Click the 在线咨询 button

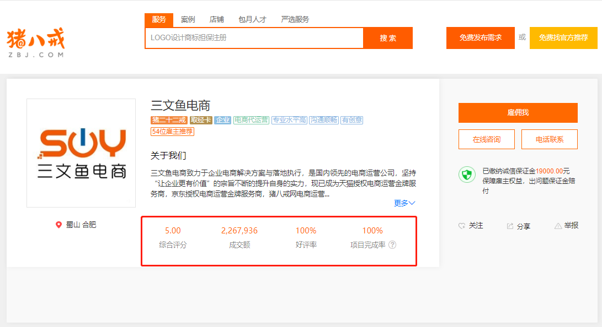(487, 139)
